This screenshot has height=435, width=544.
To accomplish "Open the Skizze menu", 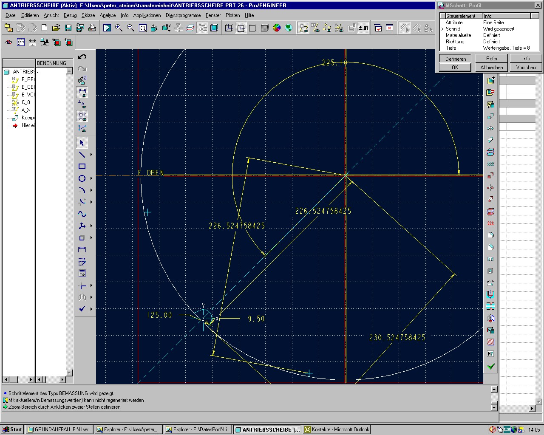I will pyautogui.click(x=88, y=15).
